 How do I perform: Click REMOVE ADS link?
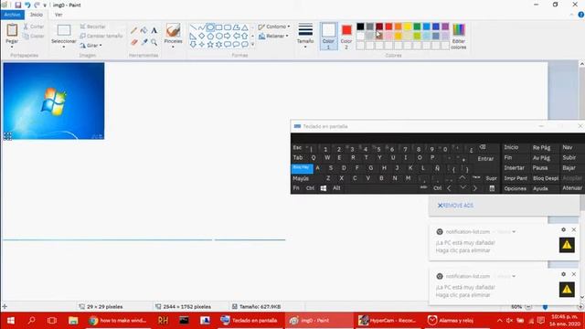coord(455,206)
